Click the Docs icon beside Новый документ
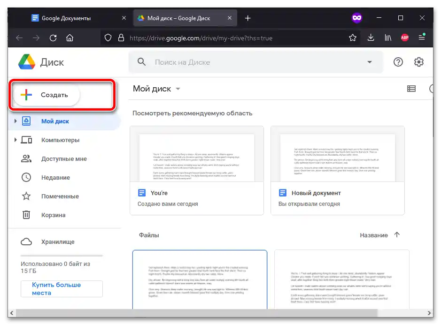The image size is (441, 325). (282, 193)
